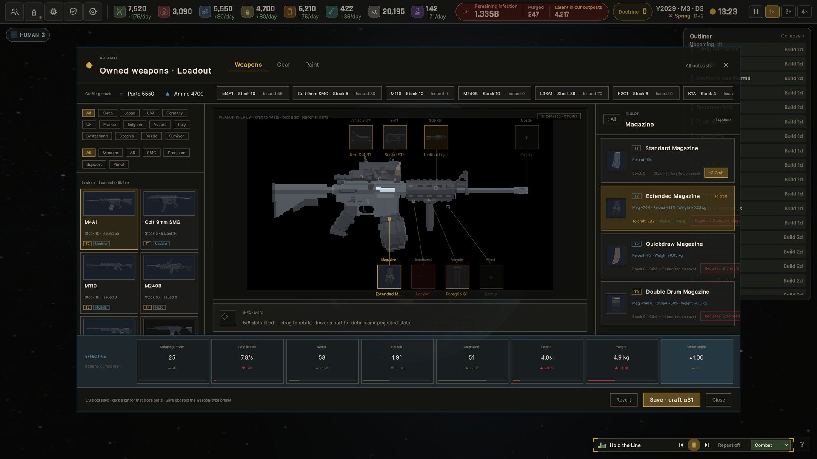
Task: Go to previous music track
Action: tap(681, 445)
